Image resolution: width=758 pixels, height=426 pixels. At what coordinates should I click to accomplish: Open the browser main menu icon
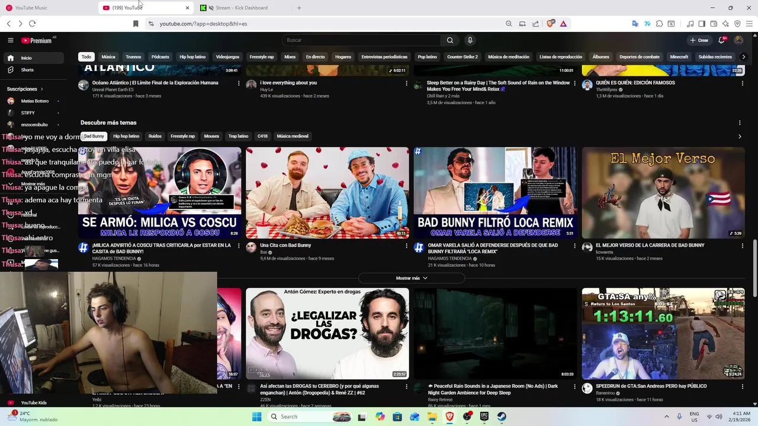tap(749, 24)
